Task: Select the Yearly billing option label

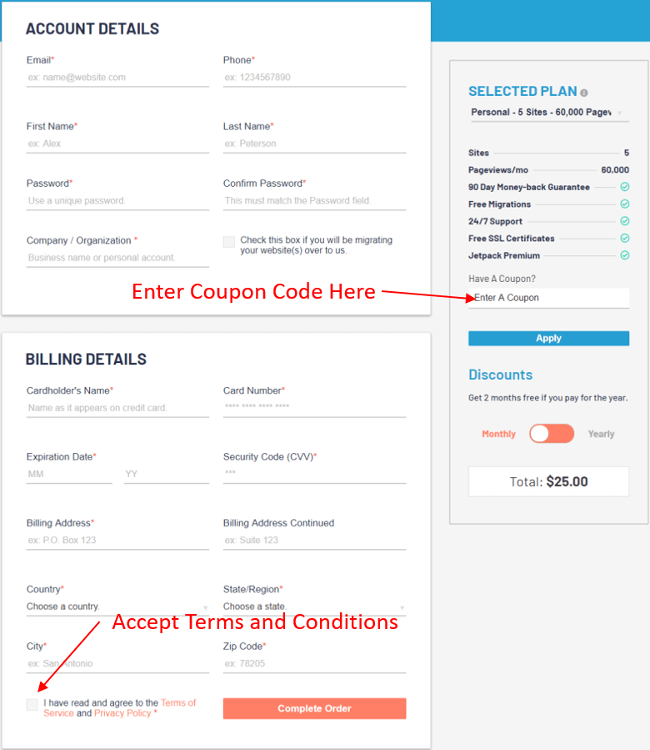Action: point(601,434)
